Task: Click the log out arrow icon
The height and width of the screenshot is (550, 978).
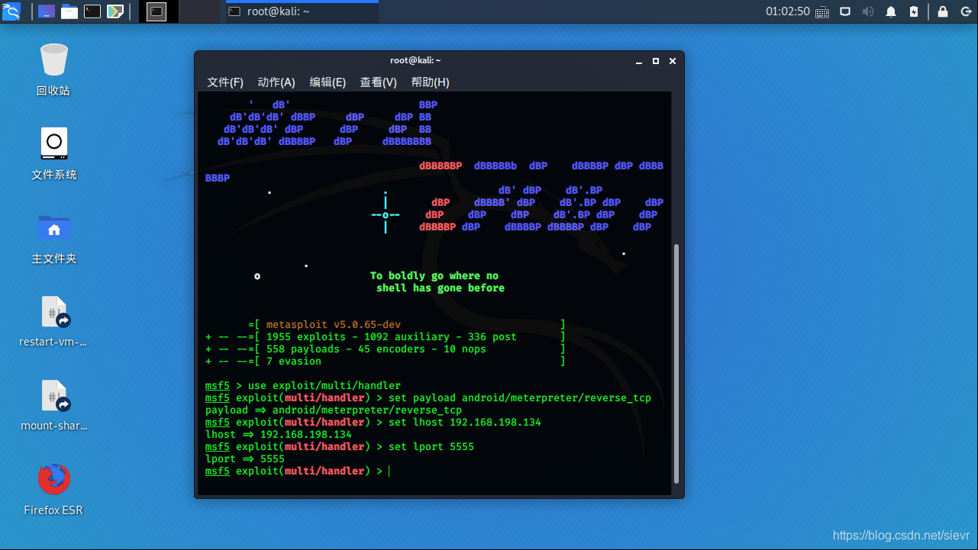Action: (x=965, y=11)
